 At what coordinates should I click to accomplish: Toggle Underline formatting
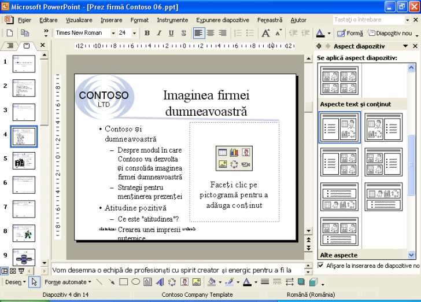coord(171,33)
